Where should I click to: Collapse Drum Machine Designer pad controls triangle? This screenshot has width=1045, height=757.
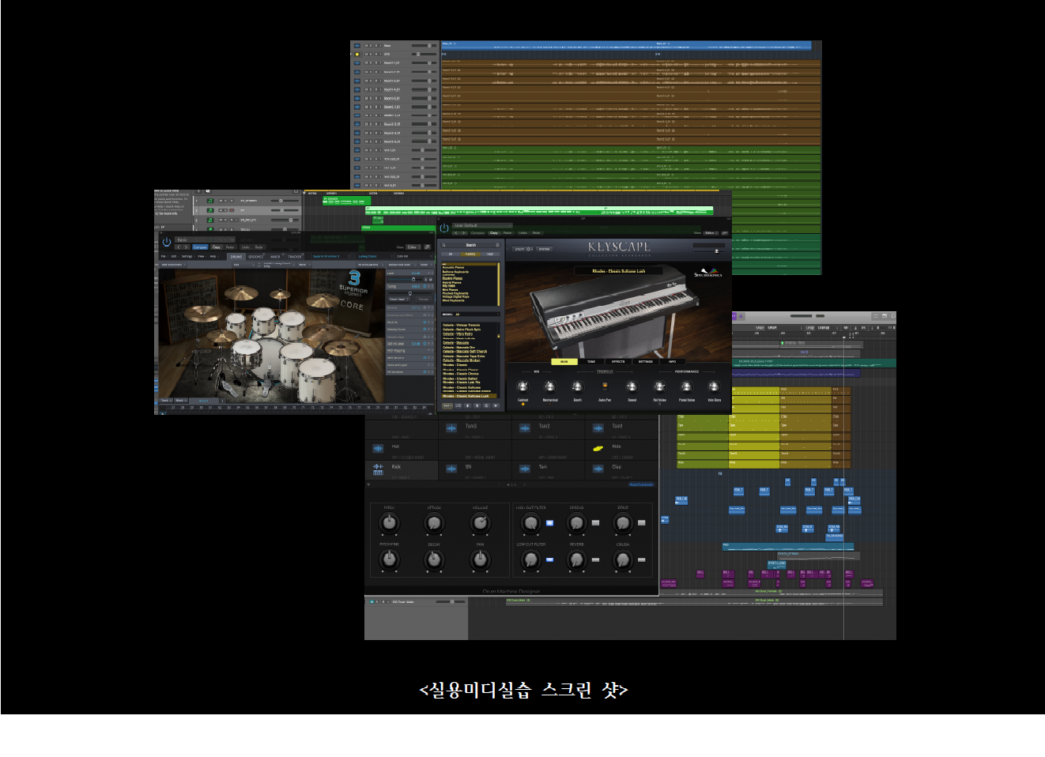(x=368, y=484)
